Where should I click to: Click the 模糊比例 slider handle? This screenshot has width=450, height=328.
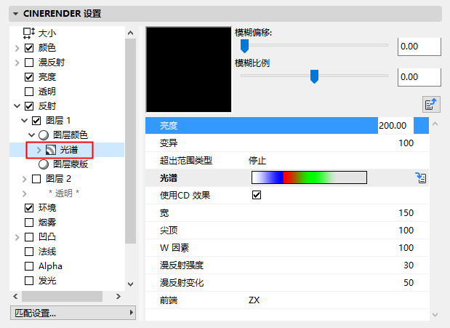[x=315, y=76]
